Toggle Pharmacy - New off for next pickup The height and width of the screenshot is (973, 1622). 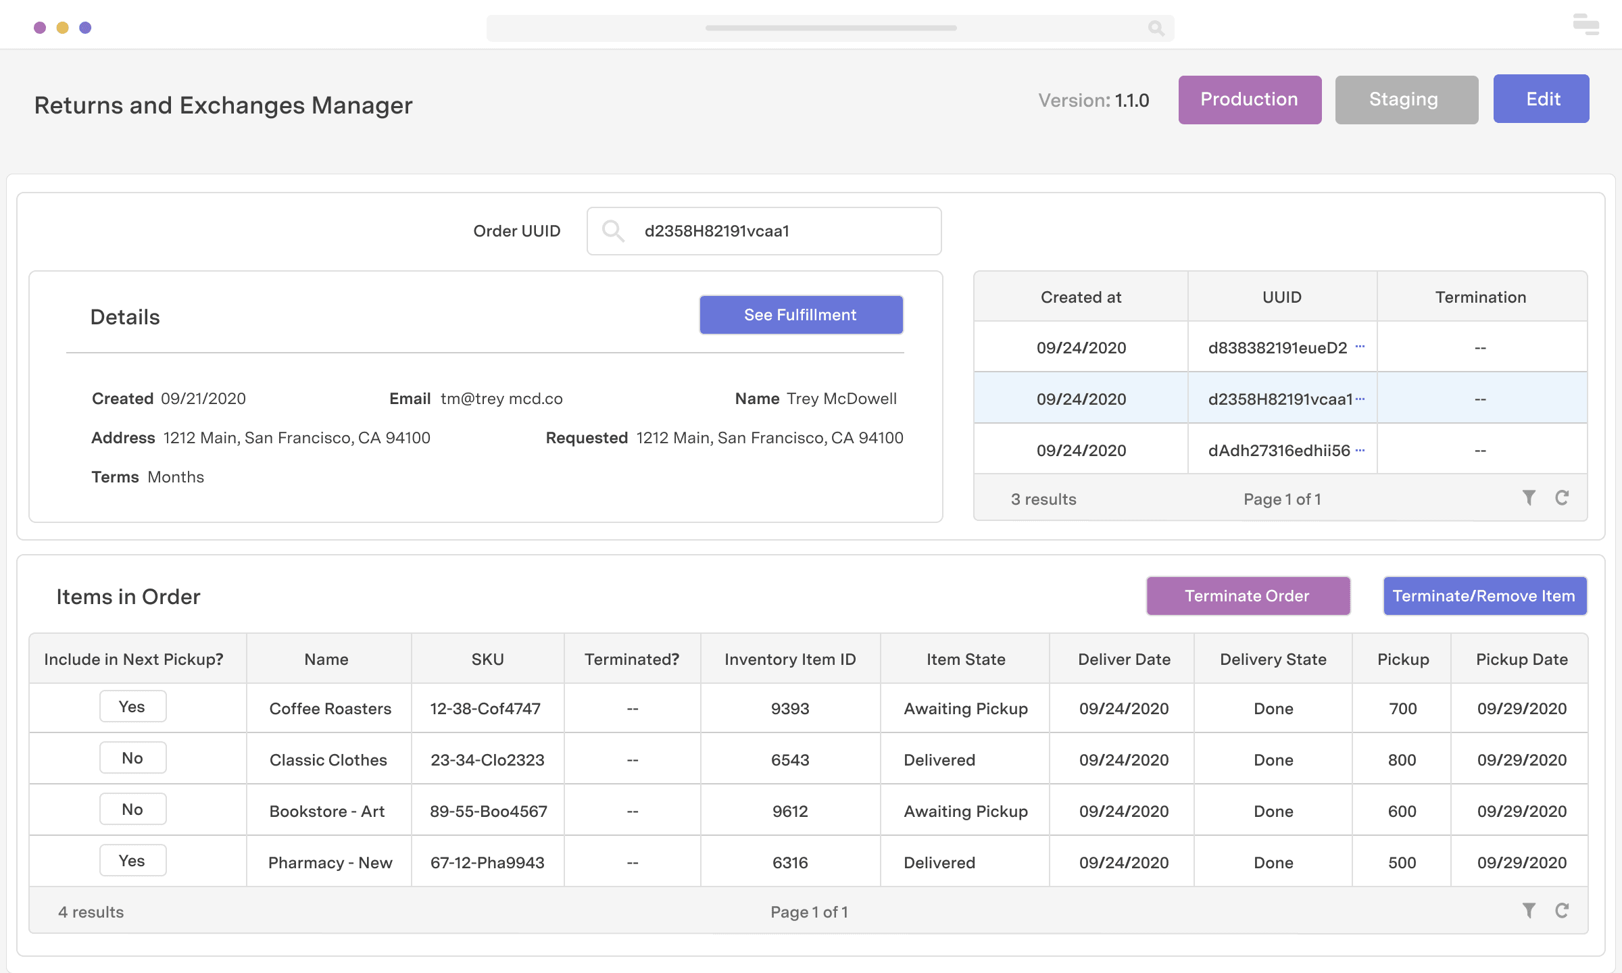tap(132, 860)
